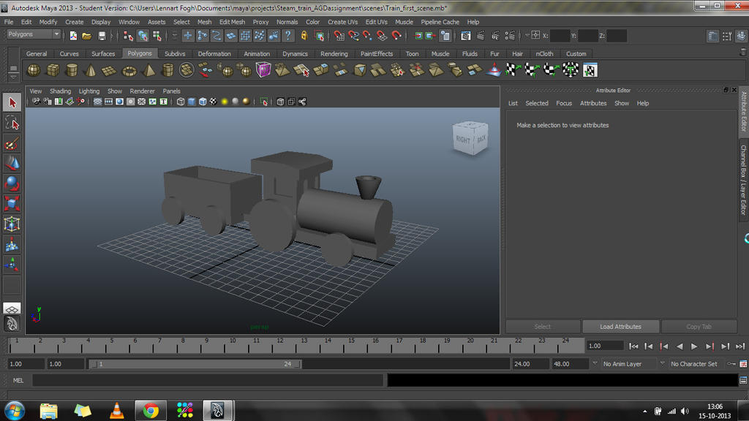Select the arrow Select tool

pos(12,102)
